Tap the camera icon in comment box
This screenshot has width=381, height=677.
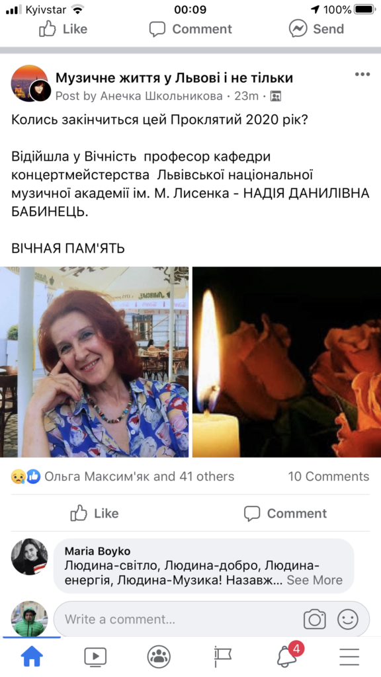pyautogui.click(x=314, y=619)
